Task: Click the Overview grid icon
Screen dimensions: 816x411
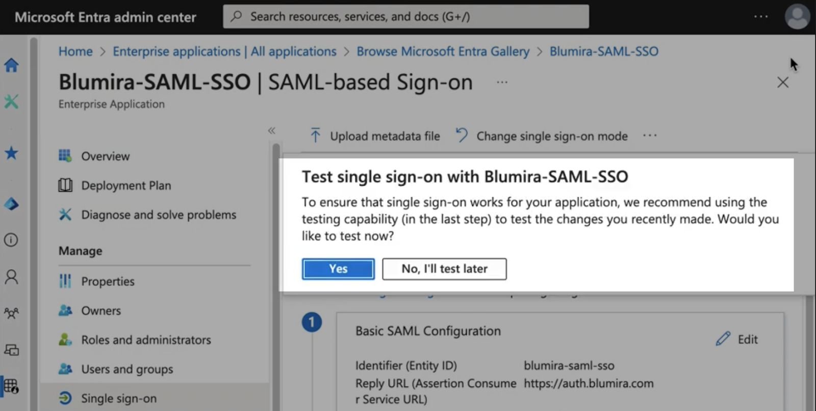Action: click(x=65, y=156)
